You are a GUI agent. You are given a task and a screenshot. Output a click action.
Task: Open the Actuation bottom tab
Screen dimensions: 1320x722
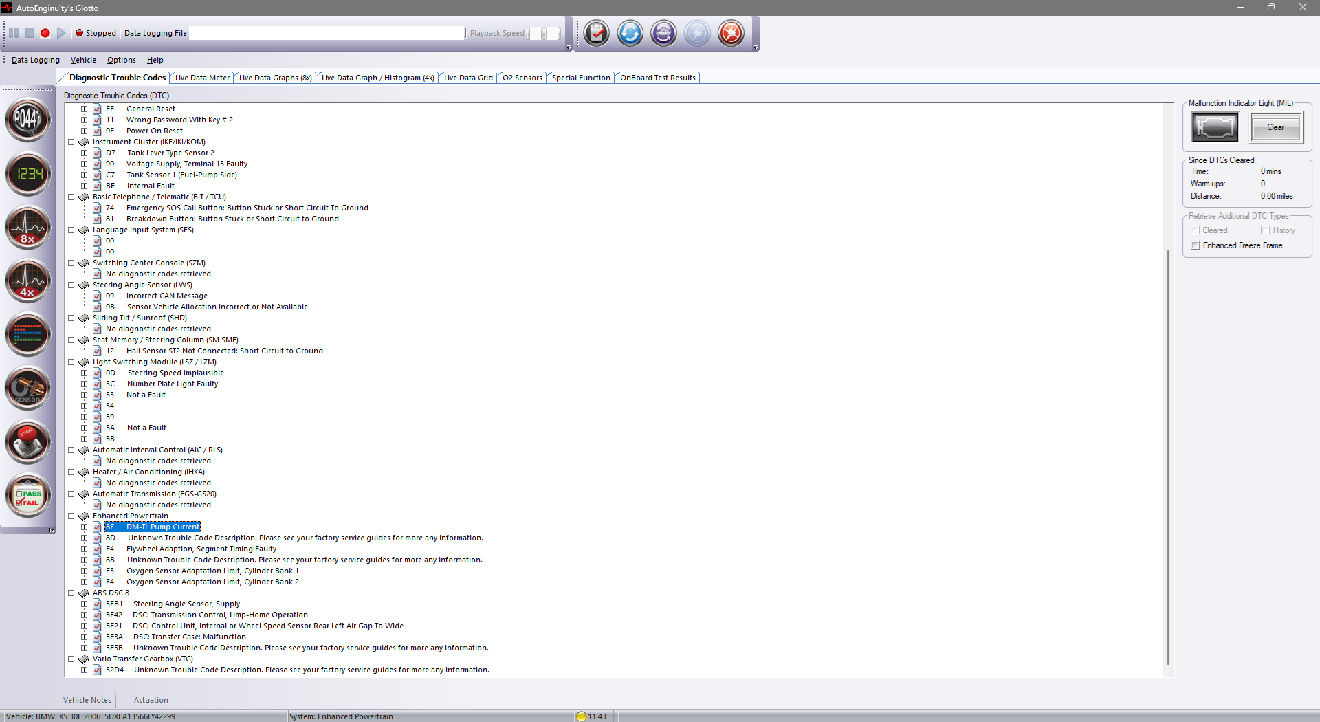click(x=151, y=700)
